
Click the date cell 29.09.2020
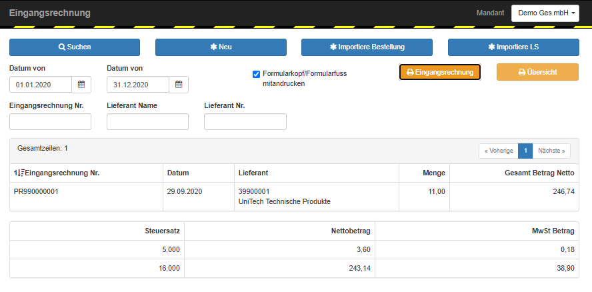(185, 191)
